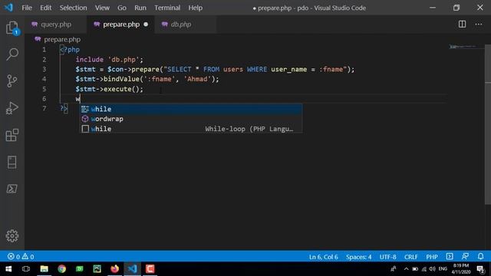
Task: Open the device/remote panel icon in activity bar
Action: pos(12,162)
